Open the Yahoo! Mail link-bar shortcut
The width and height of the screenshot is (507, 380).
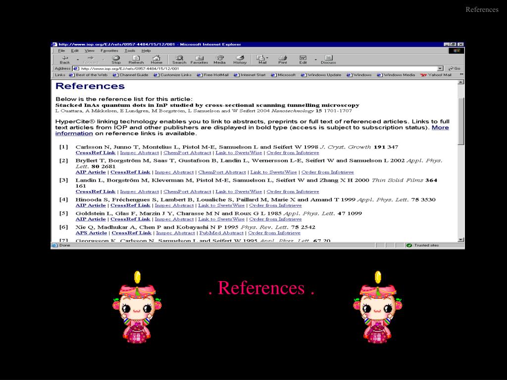click(x=436, y=75)
